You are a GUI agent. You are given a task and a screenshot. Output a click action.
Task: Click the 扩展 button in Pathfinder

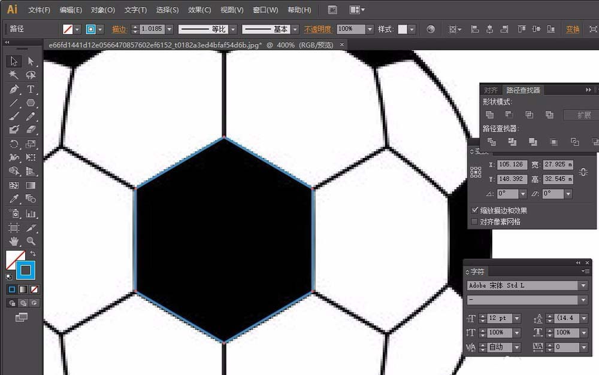[583, 115]
